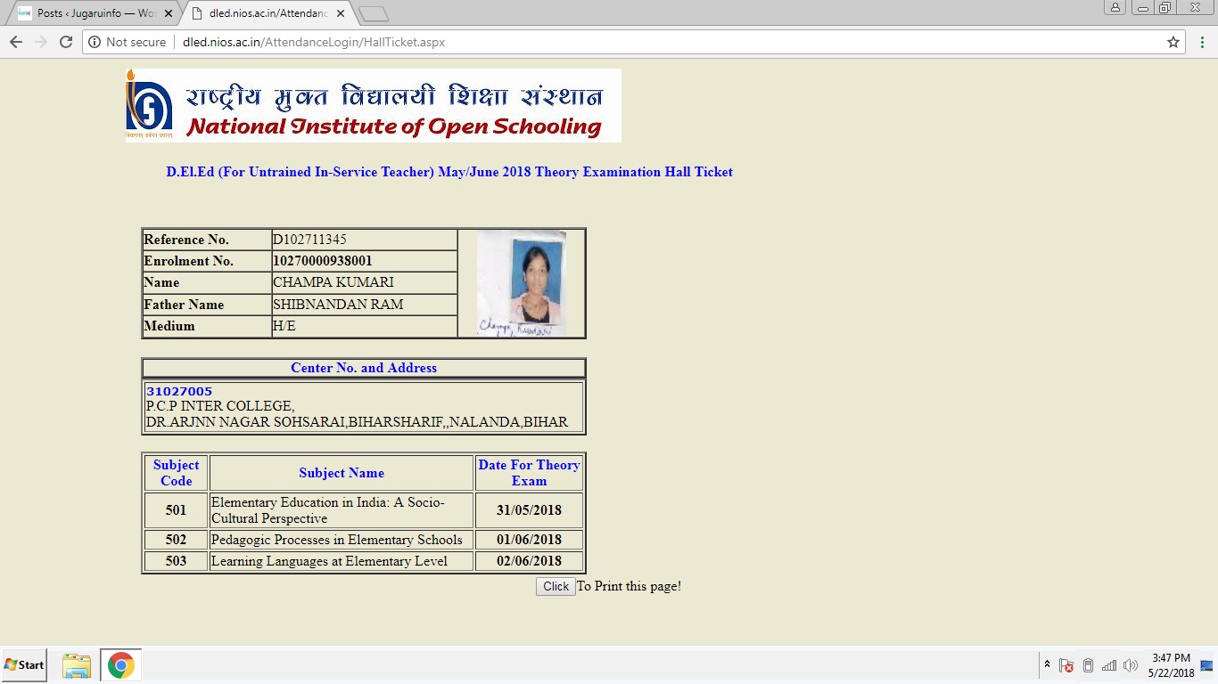1218x684 pixels.
Task: Click the exam date 01/06/2018
Action: pyautogui.click(x=529, y=540)
